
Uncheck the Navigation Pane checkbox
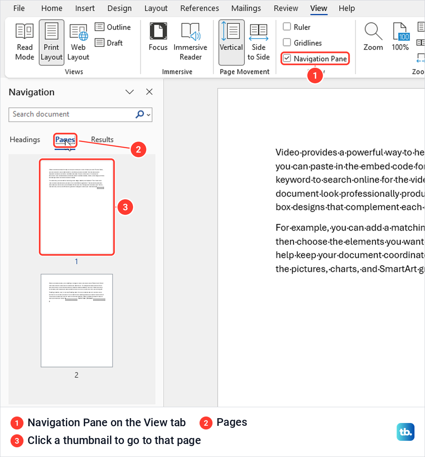click(287, 58)
